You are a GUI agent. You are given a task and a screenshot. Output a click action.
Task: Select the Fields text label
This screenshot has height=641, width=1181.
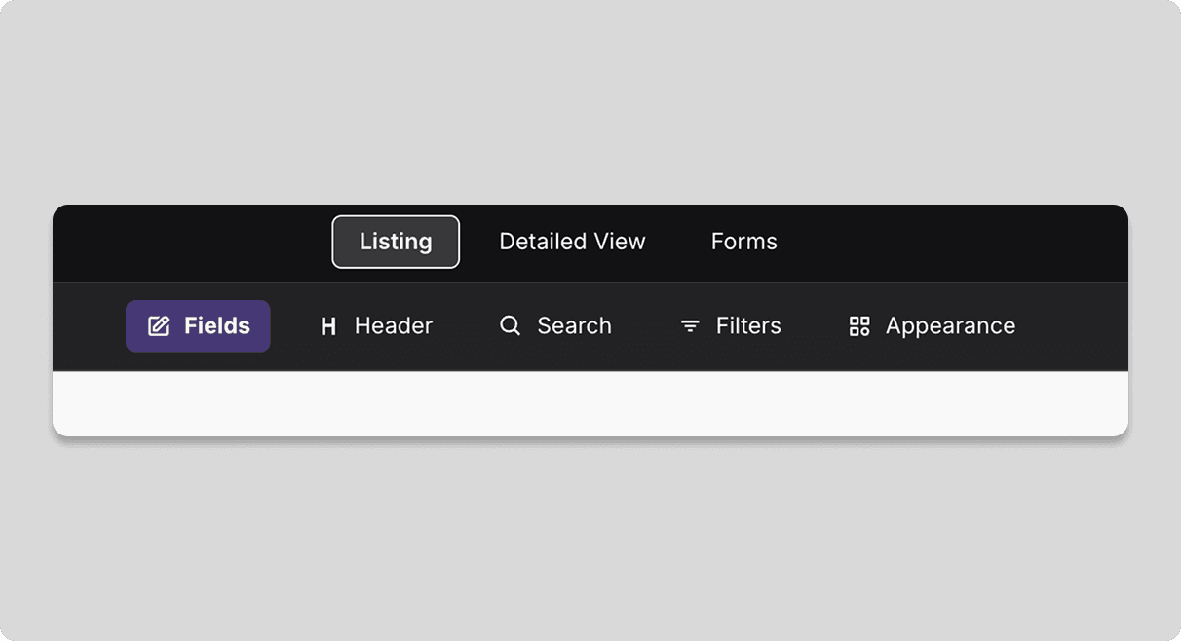click(x=217, y=326)
